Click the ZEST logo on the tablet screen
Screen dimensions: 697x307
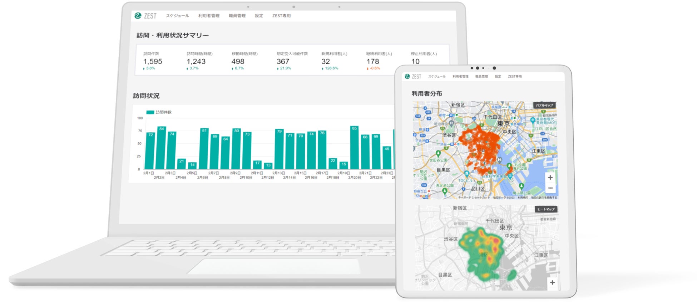tap(413, 76)
